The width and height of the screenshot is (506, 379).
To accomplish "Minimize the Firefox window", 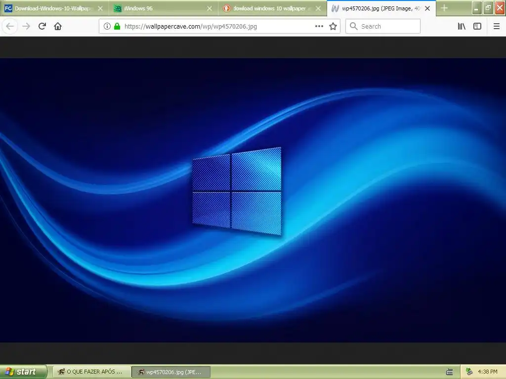I will pyautogui.click(x=477, y=8).
